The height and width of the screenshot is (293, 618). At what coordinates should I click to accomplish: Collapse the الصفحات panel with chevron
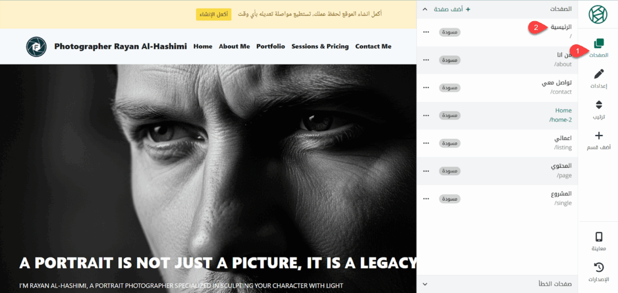tap(424, 10)
